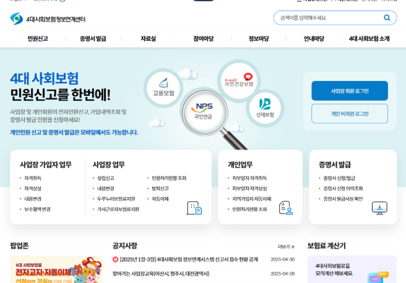This screenshot has height=283, width=406.
Task: Open the 민원신고 menu
Action: tap(38, 39)
